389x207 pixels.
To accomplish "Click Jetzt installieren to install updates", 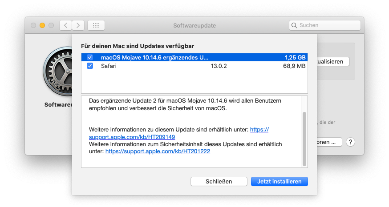I will click(x=279, y=181).
